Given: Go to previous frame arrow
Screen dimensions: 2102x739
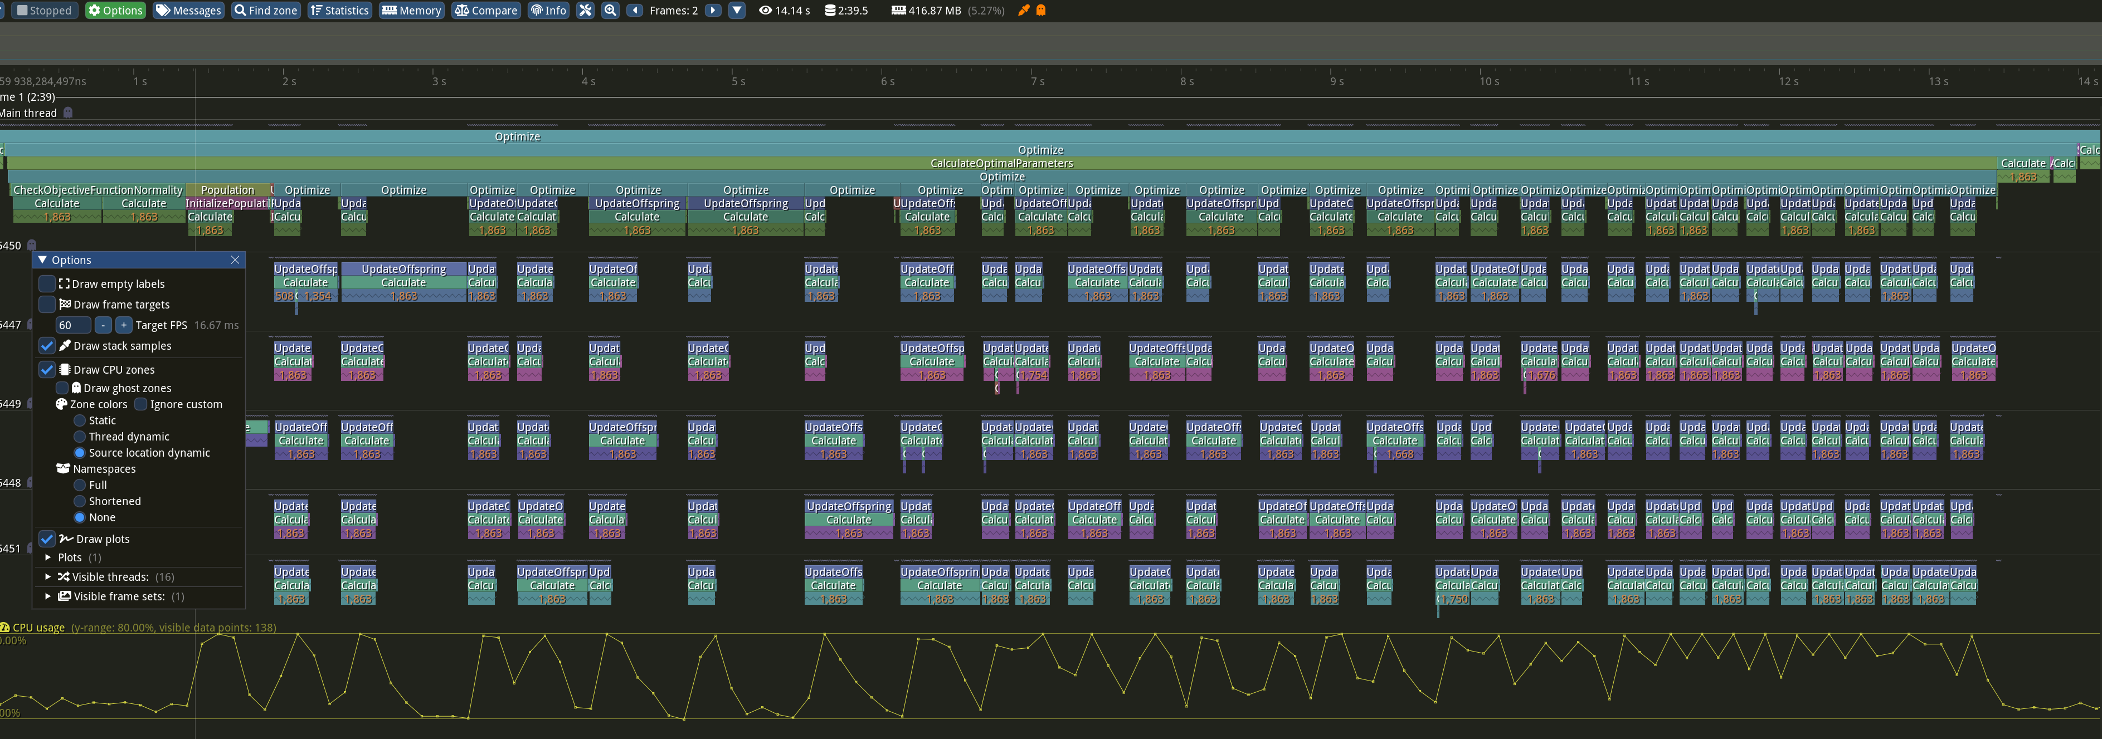Looking at the screenshot, I should click(x=634, y=11).
